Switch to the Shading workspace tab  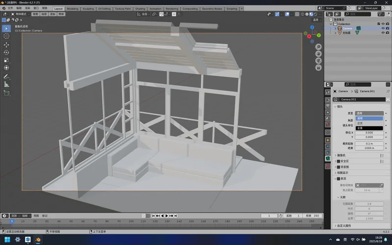(x=140, y=9)
